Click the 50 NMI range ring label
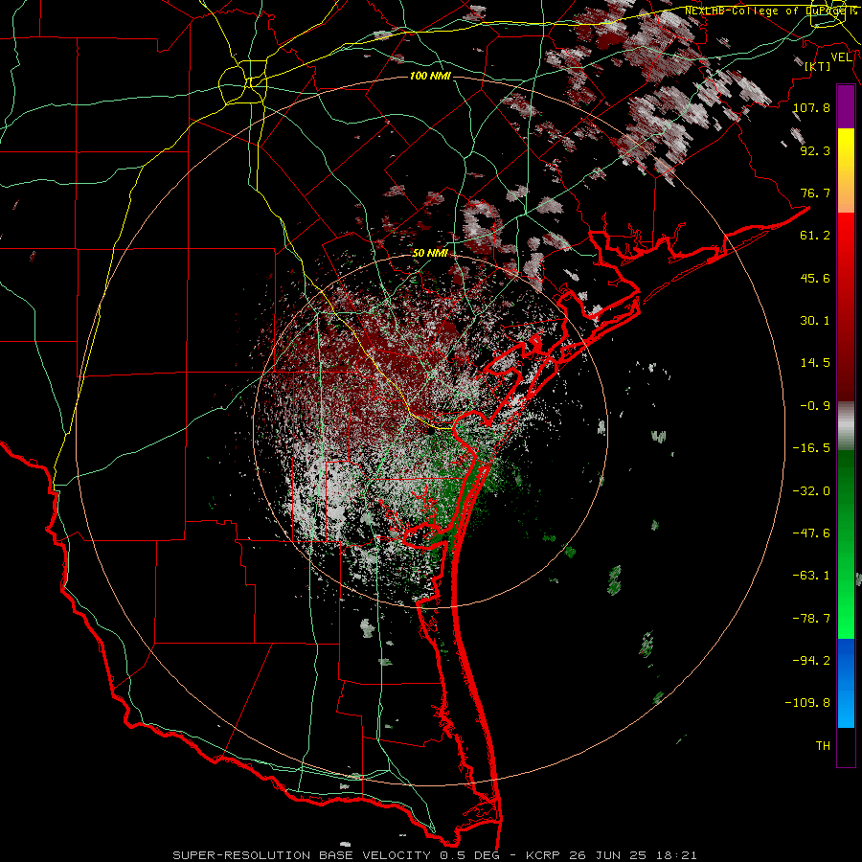 pos(430,253)
